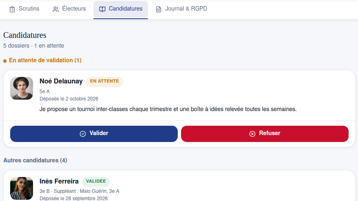Click the checkmark icon in Valider button

coord(83,134)
